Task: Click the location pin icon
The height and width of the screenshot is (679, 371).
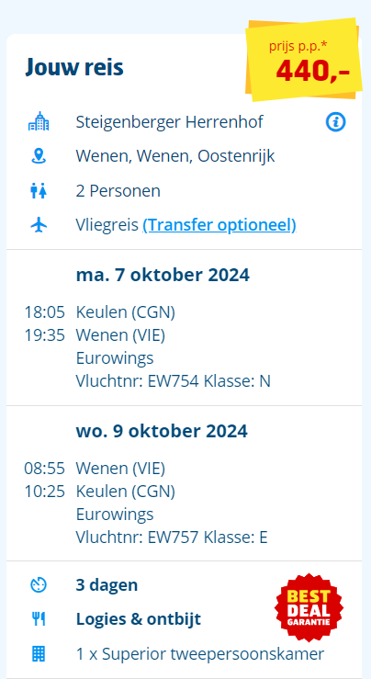Action: click(39, 156)
